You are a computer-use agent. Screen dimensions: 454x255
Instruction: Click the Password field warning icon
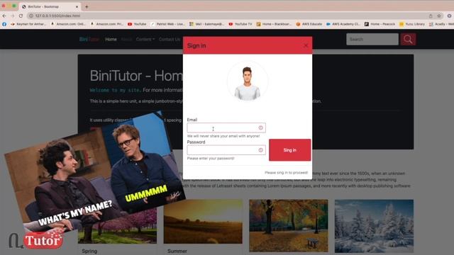260,150
